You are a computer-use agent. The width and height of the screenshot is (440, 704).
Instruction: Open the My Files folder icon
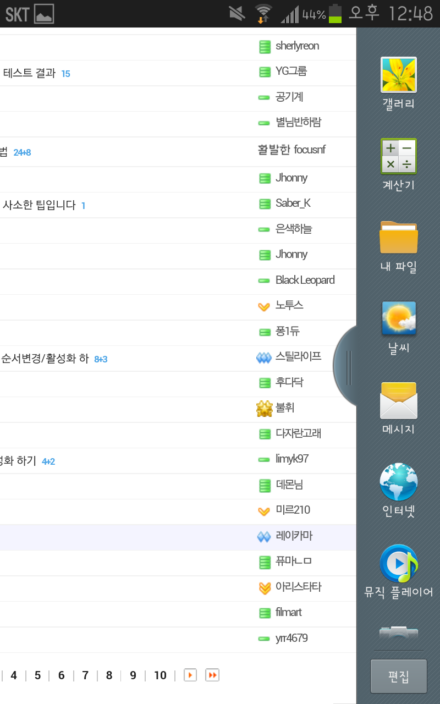399,238
